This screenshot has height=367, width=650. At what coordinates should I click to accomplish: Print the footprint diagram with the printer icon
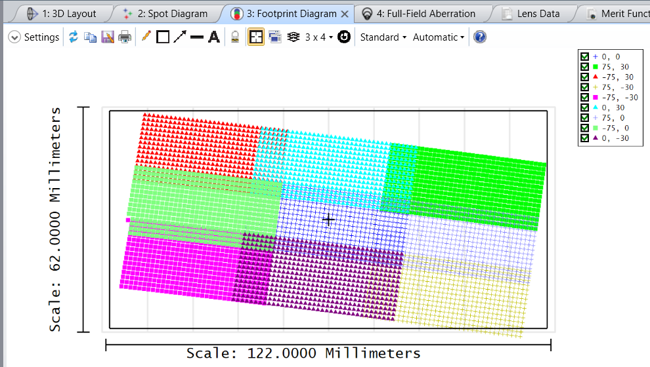(x=125, y=37)
